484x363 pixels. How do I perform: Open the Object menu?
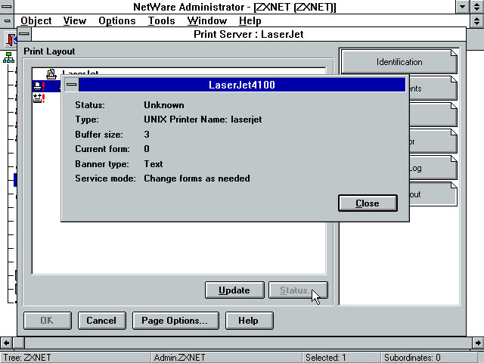point(36,20)
